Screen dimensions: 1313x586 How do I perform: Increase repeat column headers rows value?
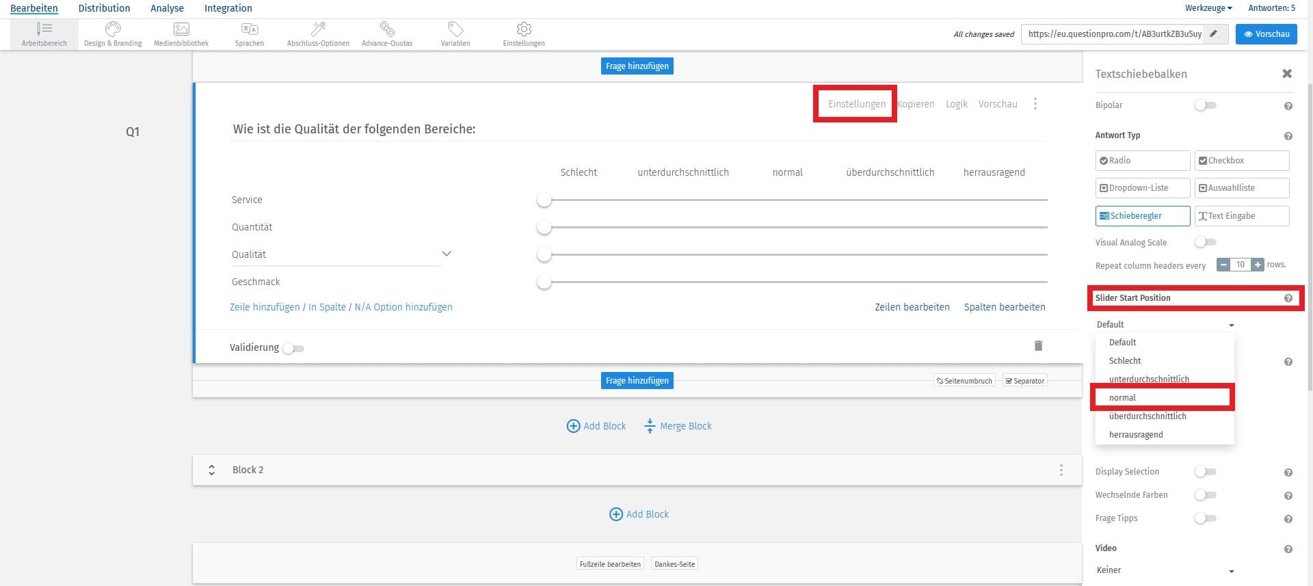[x=1258, y=265]
